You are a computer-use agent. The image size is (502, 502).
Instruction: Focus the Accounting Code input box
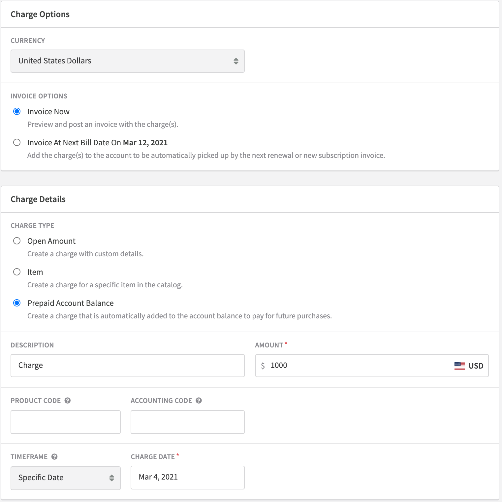coord(187,422)
